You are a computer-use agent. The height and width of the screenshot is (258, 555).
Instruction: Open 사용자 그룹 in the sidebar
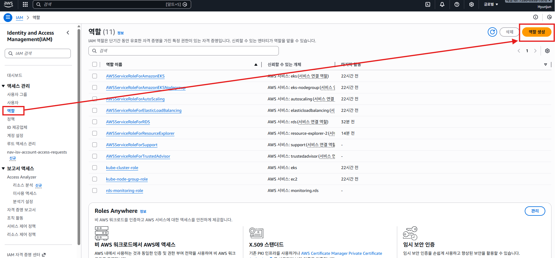point(17,95)
